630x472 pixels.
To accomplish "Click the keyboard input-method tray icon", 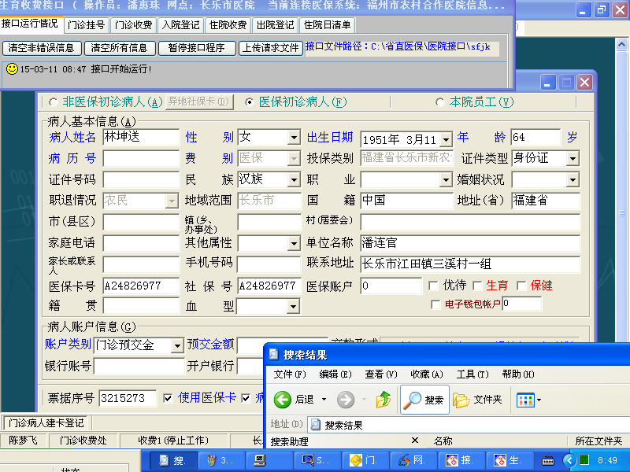I will click(548, 460).
